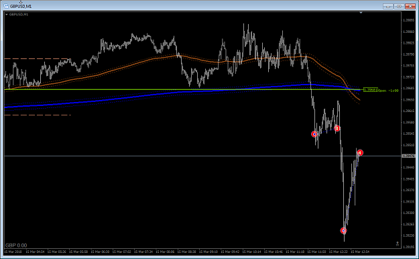Click the 1.39790 price axis label
The height and width of the screenshot is (259, 419).
[x=409, y=54]
